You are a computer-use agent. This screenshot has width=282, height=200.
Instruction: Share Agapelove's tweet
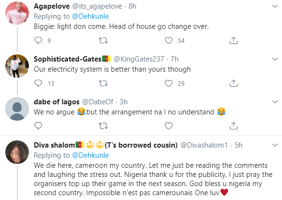point(233,40)
